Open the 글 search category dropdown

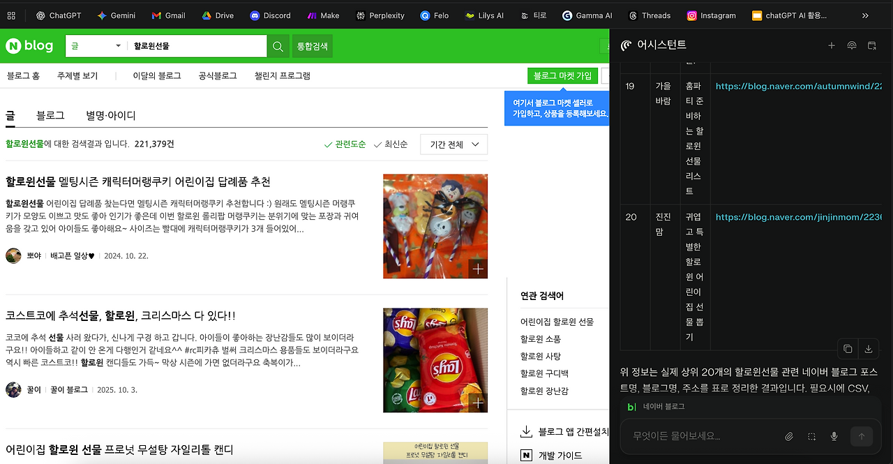94,45
